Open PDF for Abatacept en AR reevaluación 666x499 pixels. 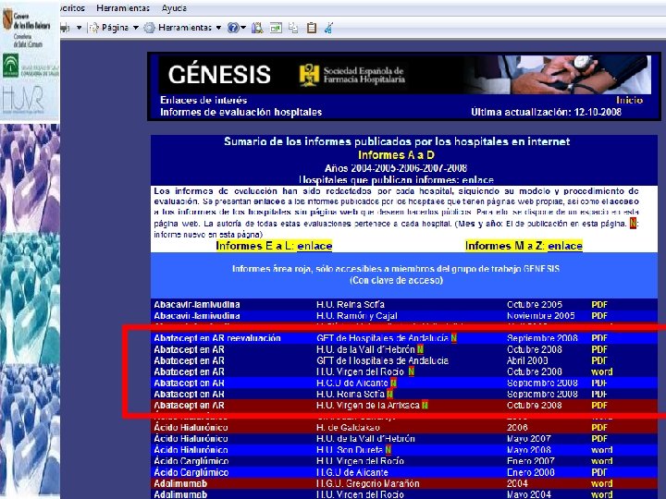(x=599, y=338)
